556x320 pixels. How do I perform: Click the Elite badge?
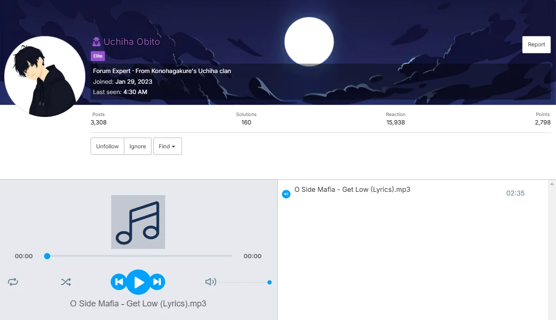coord(98,56)
